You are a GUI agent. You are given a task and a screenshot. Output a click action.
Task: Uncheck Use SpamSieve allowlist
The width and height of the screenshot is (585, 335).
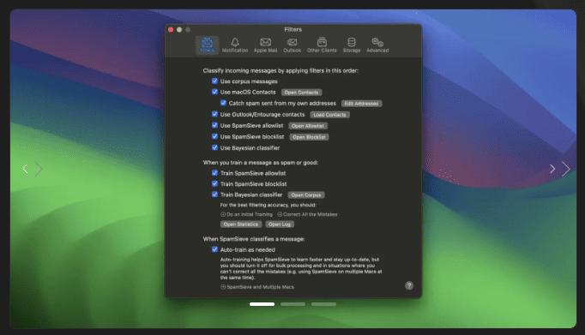tap(214, 125)
